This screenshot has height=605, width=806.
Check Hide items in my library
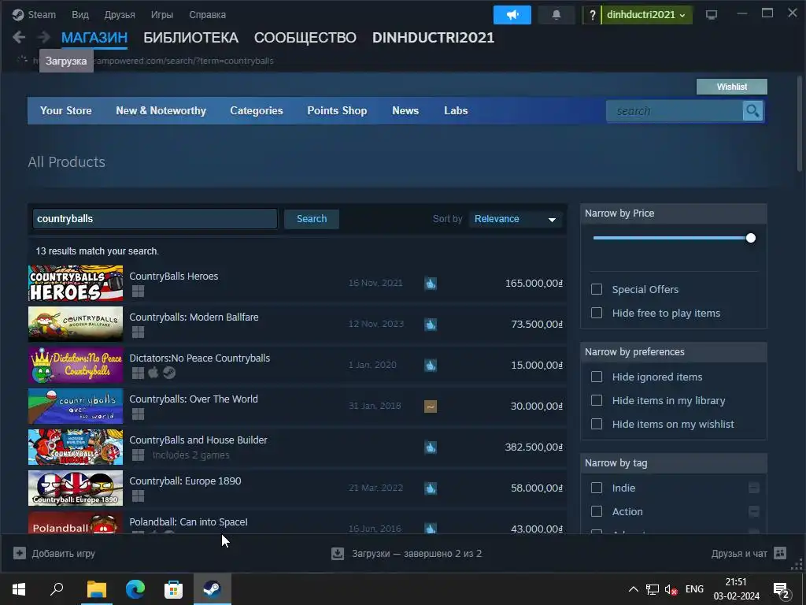click(x=597, y=400)
